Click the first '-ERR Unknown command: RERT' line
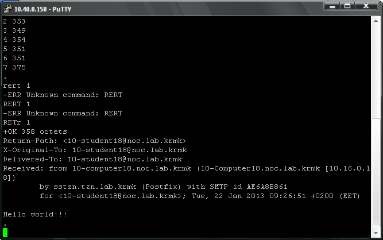 (63, 95)
